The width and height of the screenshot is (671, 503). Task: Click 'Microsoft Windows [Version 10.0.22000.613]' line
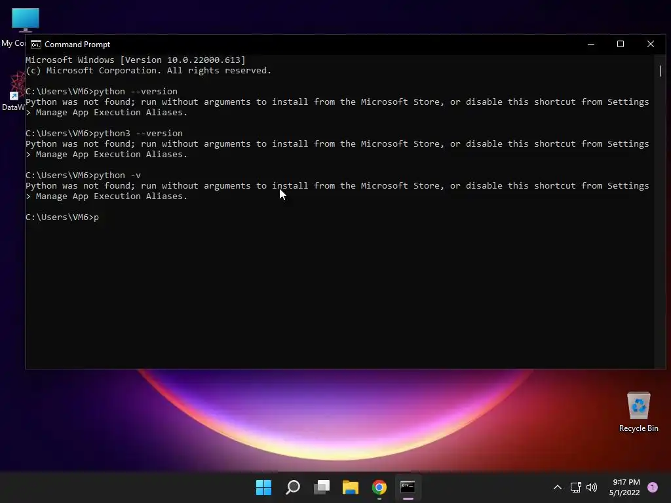click(x=136, y=60)
